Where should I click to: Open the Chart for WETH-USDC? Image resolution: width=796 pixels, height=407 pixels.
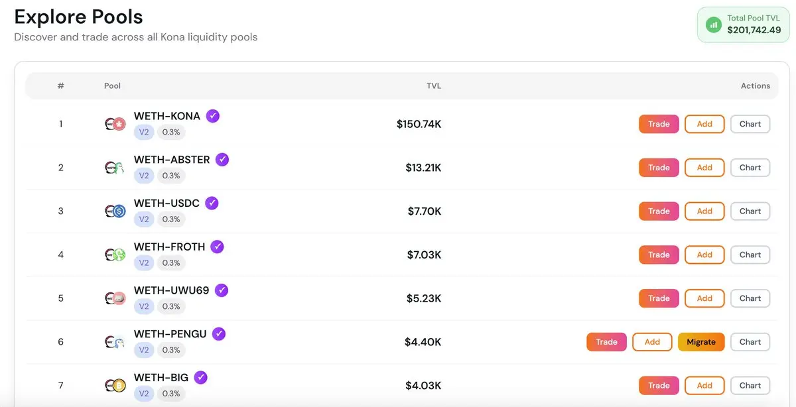click(x=750, y=211)
